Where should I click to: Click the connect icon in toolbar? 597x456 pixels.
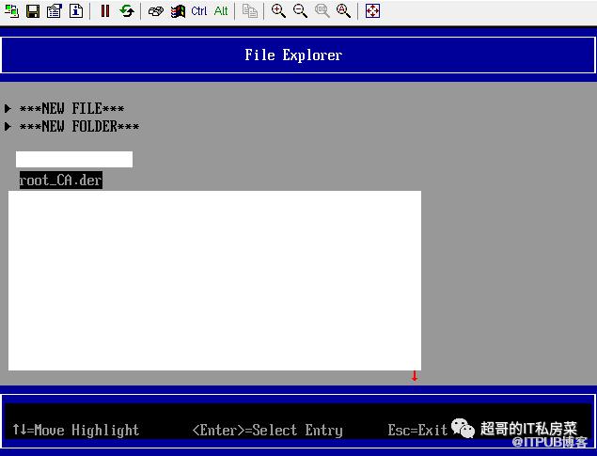(x=12, y=11)
